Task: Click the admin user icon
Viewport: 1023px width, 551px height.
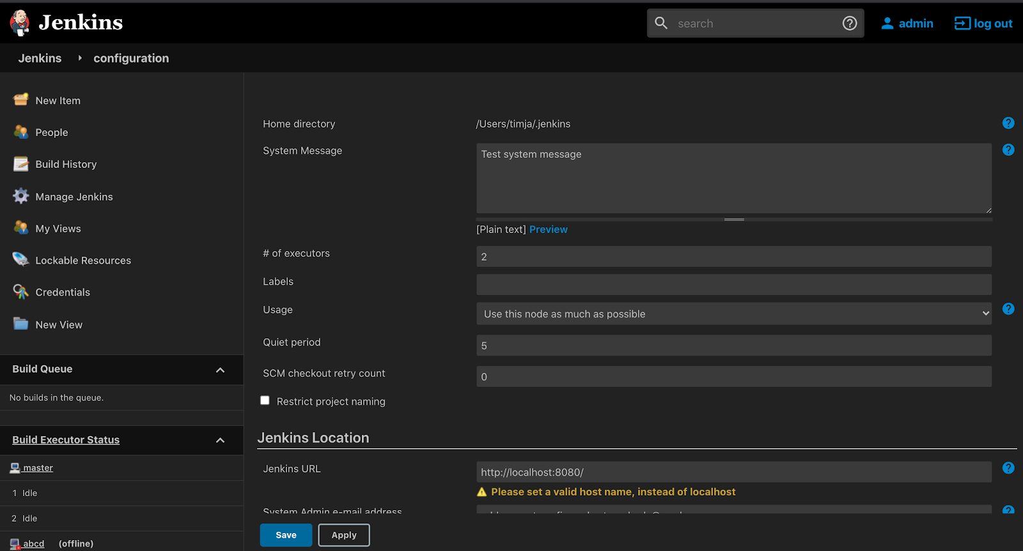Action: click(887, 24)
